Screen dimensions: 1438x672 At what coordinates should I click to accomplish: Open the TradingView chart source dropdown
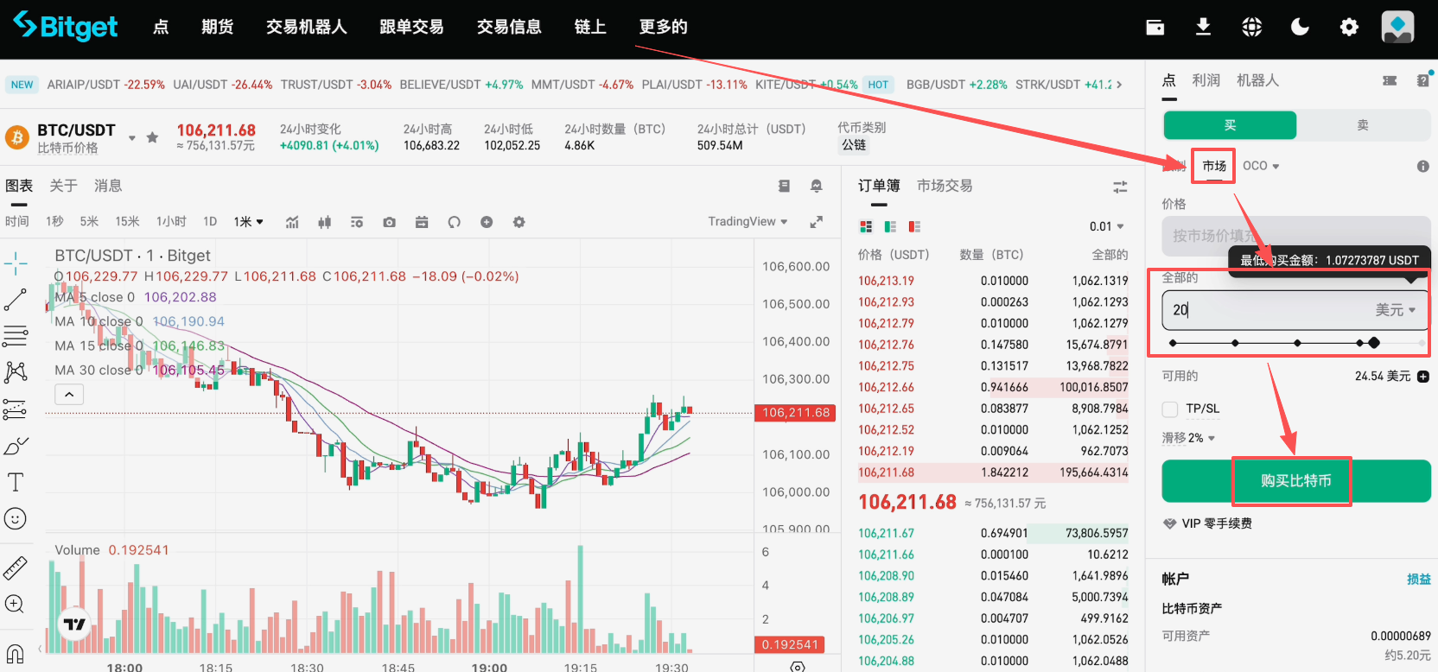point(748,222)
